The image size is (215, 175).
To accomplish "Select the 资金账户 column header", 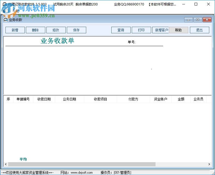I will pos(160,99).
